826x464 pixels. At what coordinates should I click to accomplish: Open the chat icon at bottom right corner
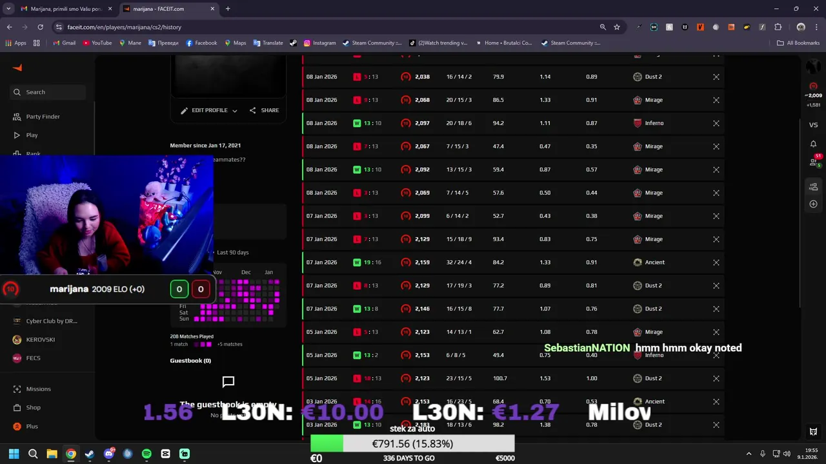point(813,431)
